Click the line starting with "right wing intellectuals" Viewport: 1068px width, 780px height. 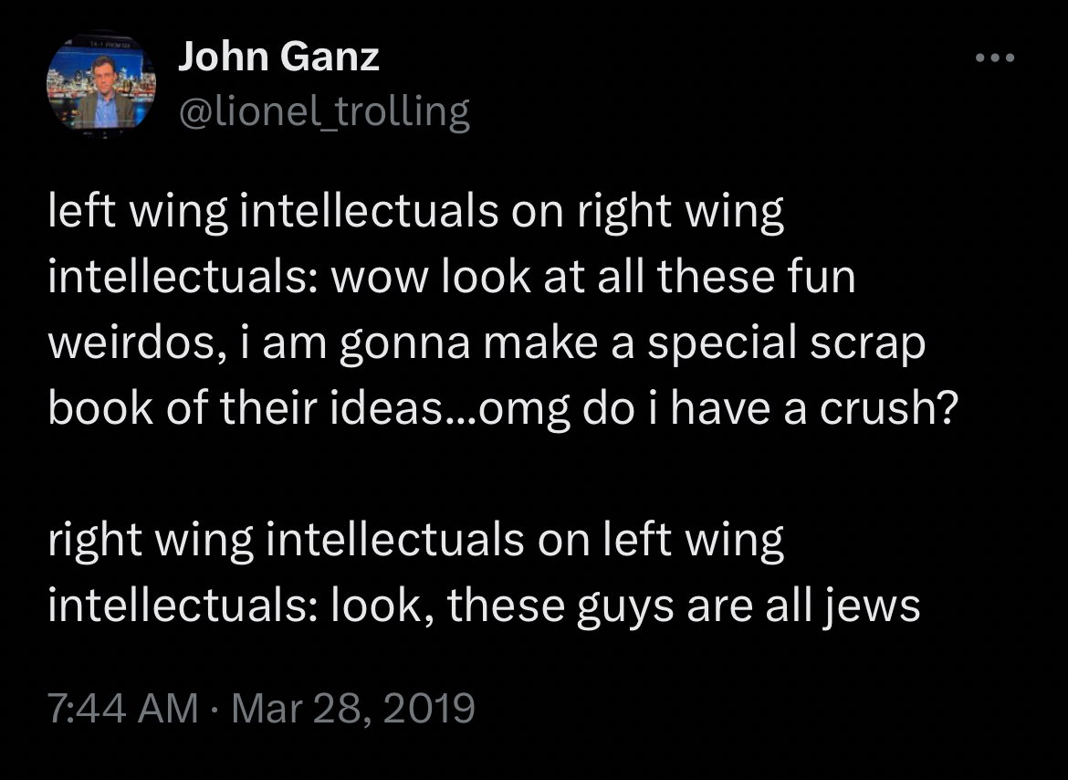[x=415, y=540]
